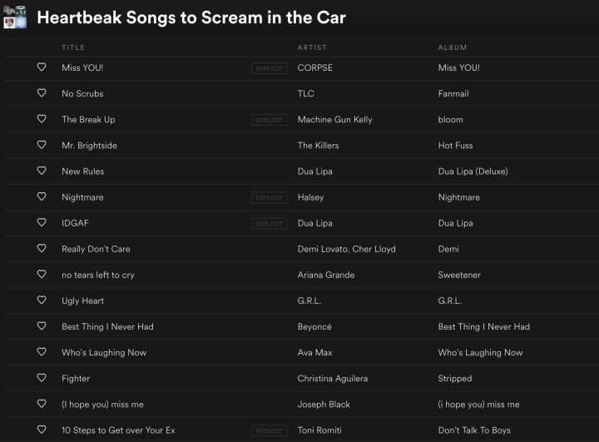The height and width of the screenshot is (442, 599).
Task: Sort by the TITLE column header
Action: coord(73,47)
